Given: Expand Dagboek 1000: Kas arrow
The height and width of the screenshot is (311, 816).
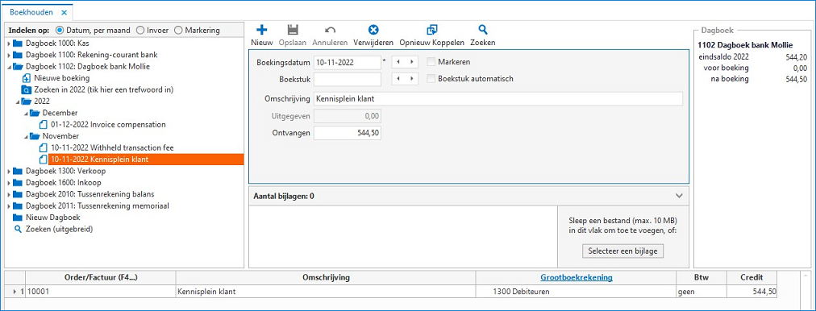Looking at the screenshot, I should [x=8, y=44].
